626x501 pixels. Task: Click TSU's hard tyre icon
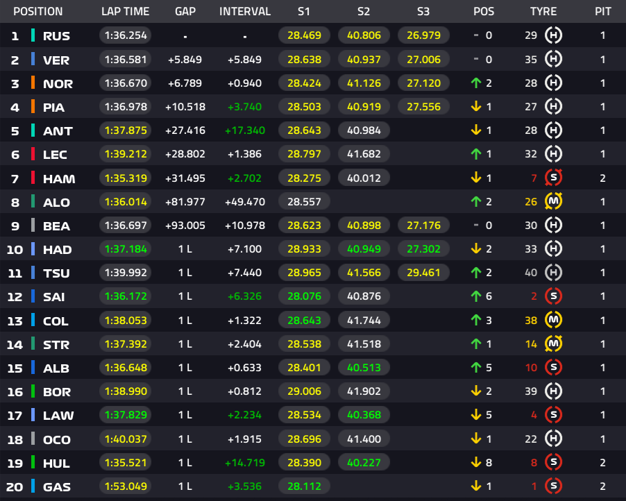[553, 273]
